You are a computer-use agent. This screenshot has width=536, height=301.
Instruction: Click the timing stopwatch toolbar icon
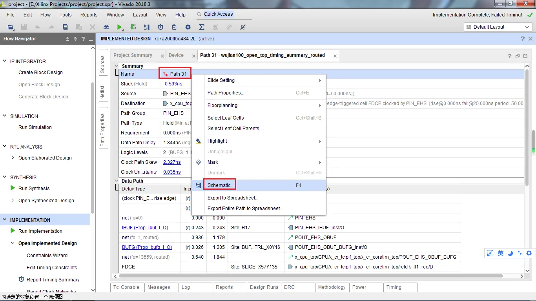pos(160,27)
